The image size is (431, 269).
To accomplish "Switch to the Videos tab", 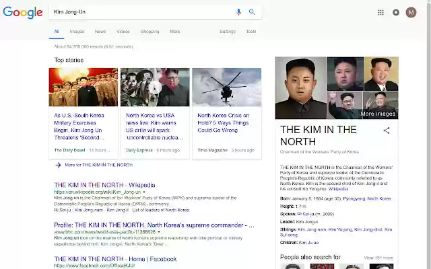I will click(x=123, y=32).
